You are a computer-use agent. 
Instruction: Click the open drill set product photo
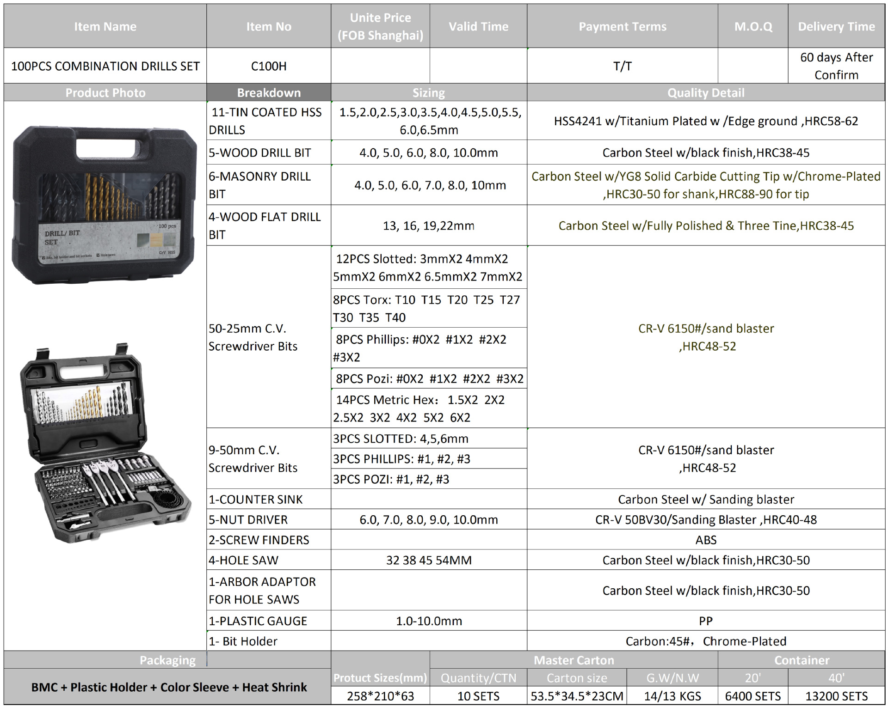(x=105, y=444)
